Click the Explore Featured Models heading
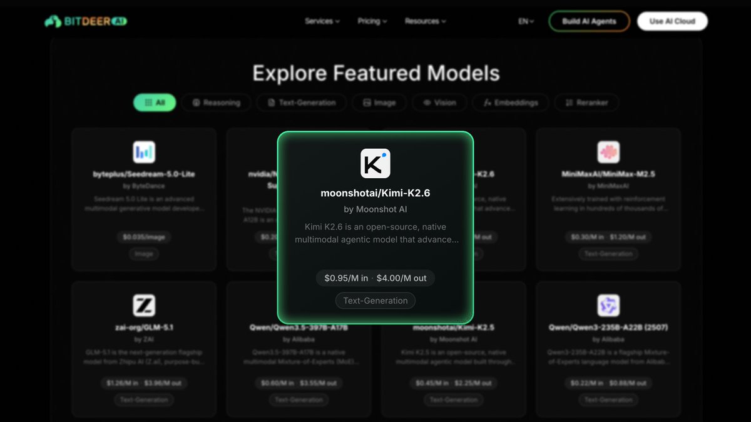This screenshot has width=751, height=422. (x=375, y=73)
